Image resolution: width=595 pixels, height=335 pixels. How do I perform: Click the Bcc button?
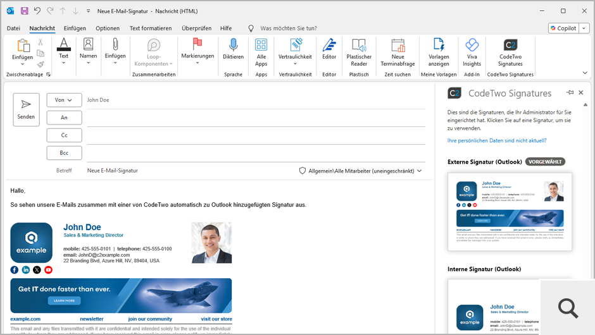(64, 153)
